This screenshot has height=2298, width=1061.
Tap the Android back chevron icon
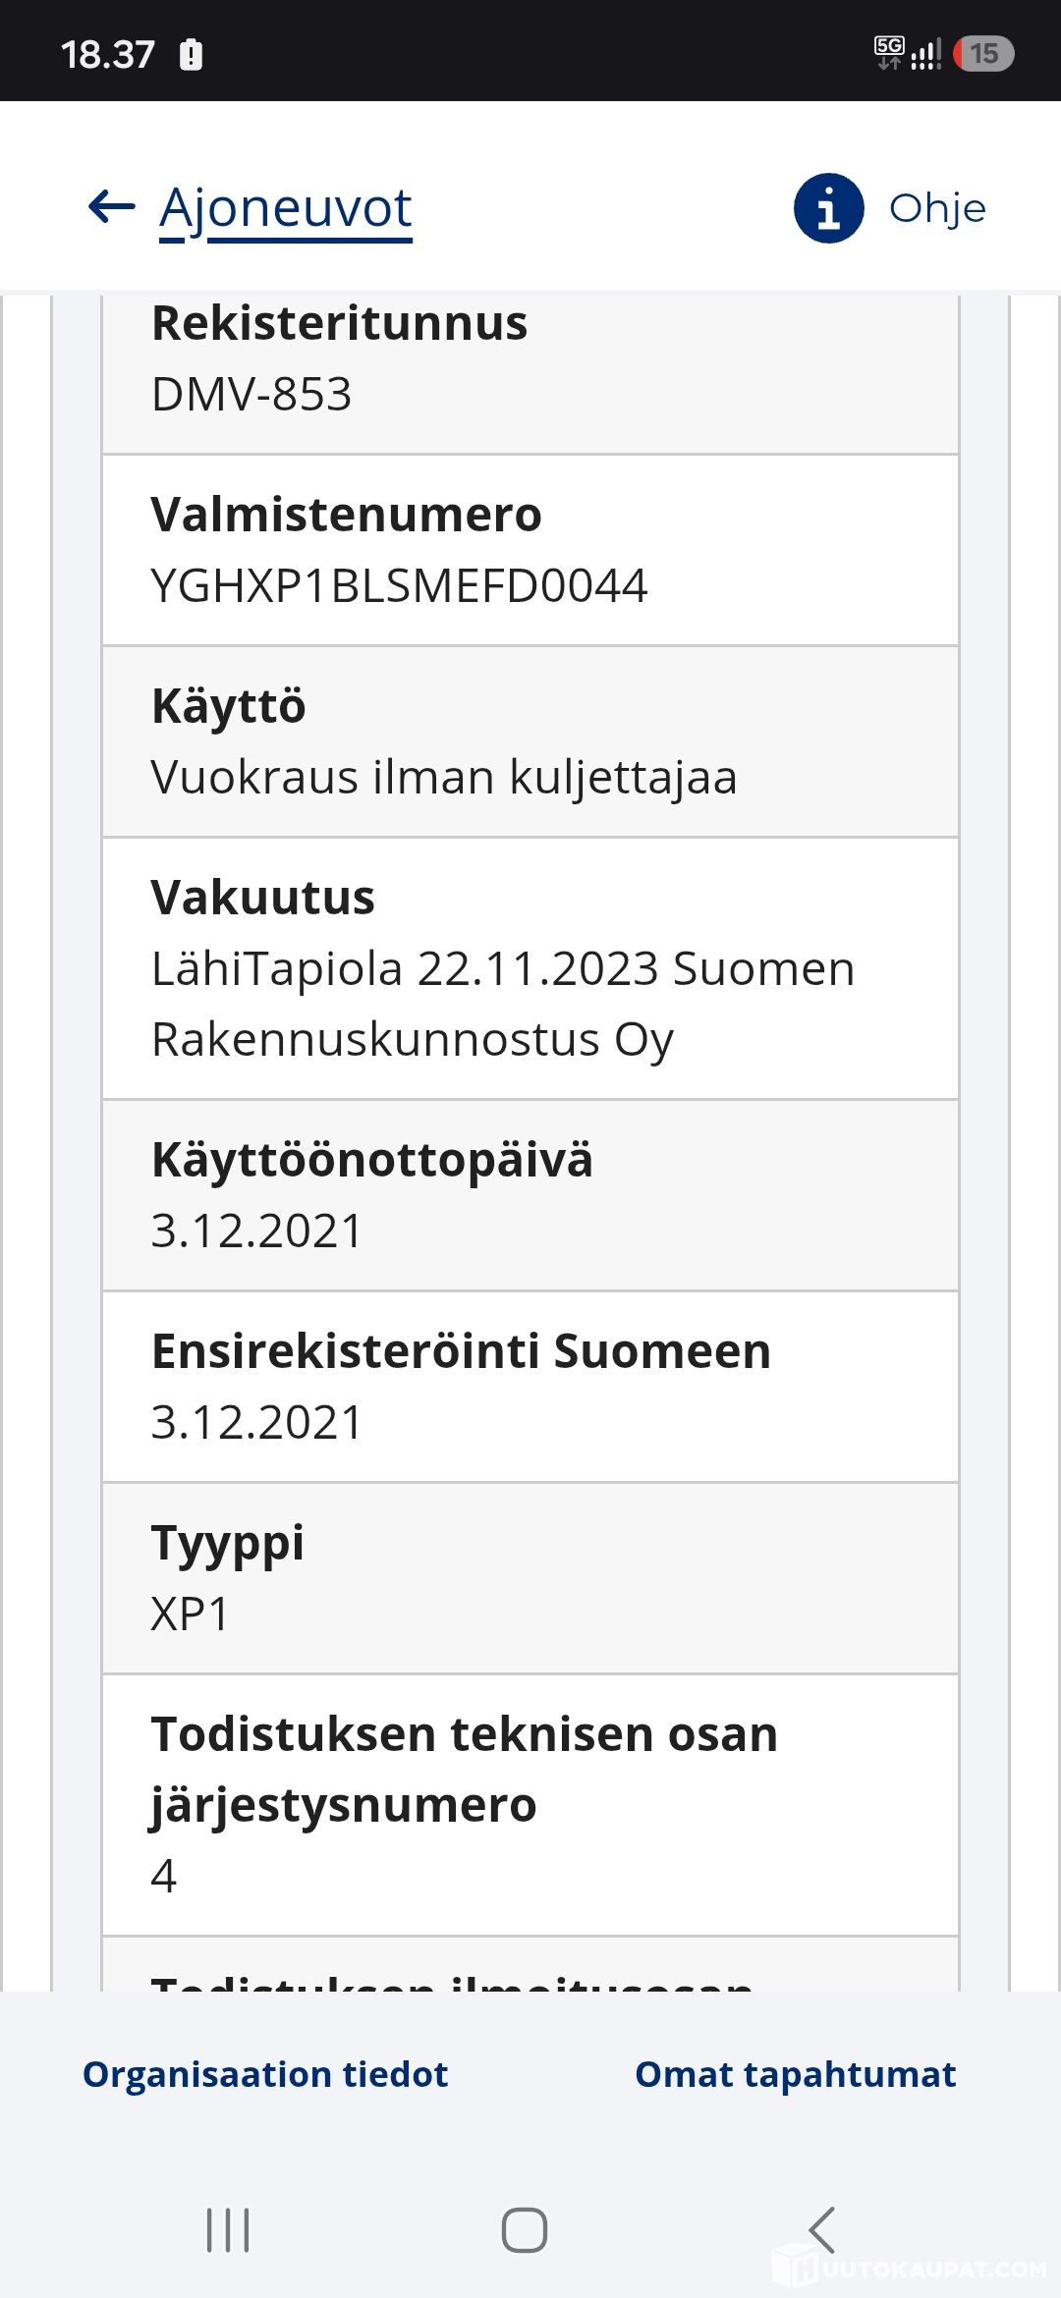821,2229
